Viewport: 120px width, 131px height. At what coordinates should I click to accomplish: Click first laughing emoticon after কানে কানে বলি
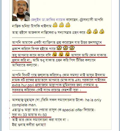coord(55,54)
